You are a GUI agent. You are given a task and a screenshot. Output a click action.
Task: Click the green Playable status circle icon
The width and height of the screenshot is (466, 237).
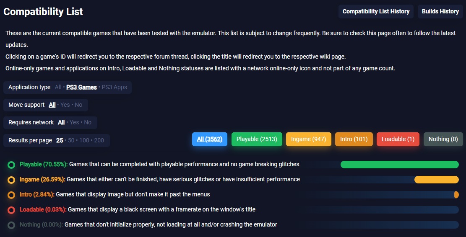tap(11, 165)
